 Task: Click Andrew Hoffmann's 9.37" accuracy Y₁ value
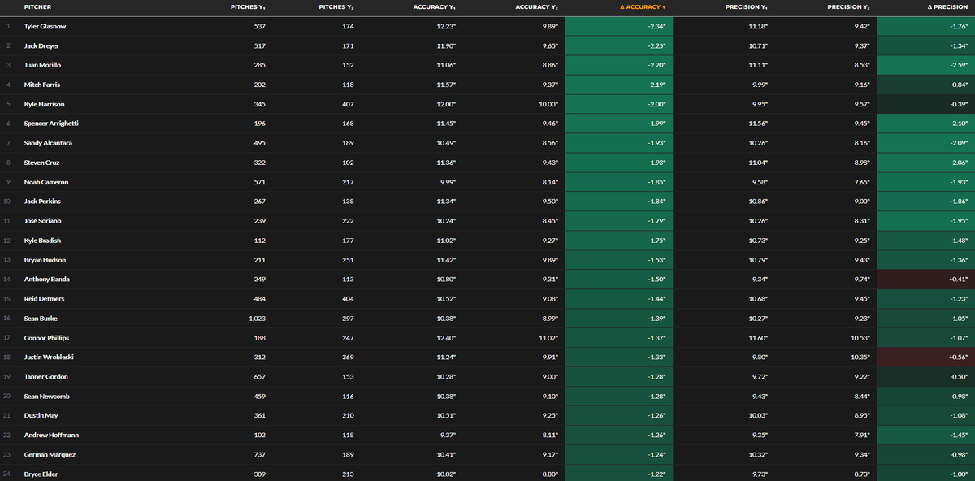448,435
